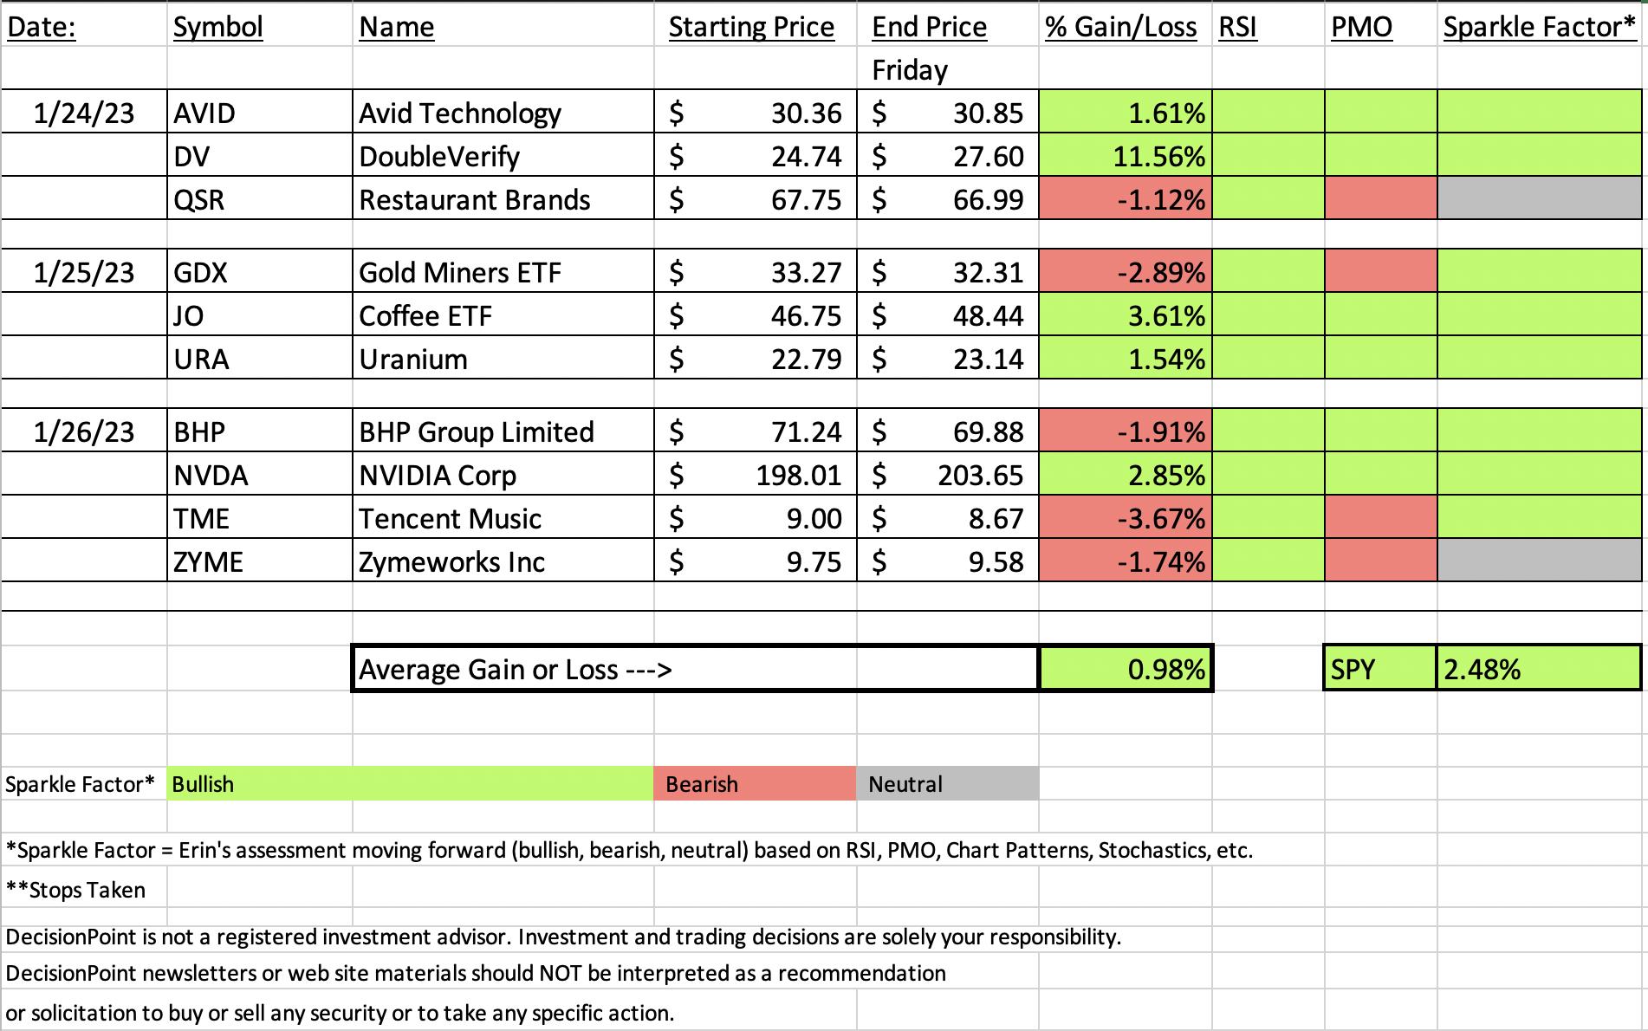Click the 27.60 end price cell
1648x1031 pixels.
click(x=948, y=156)
